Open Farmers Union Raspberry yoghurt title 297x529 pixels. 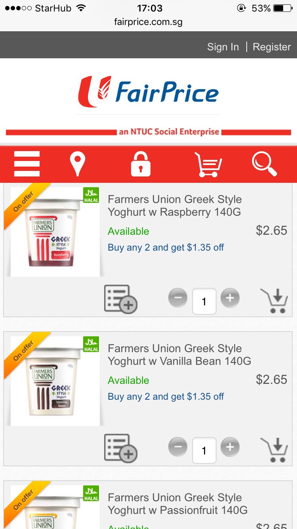pyautogui.click(x=175, y=205)
